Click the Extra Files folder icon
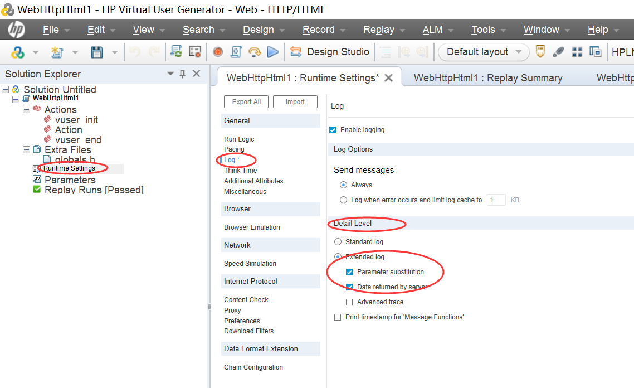The height and width of the screenshot is (388, 634). point(37,149)
